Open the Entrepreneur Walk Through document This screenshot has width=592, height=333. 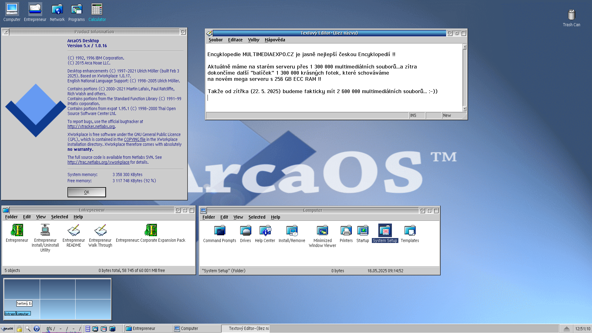pyautogui.click(x=100, y=230)
